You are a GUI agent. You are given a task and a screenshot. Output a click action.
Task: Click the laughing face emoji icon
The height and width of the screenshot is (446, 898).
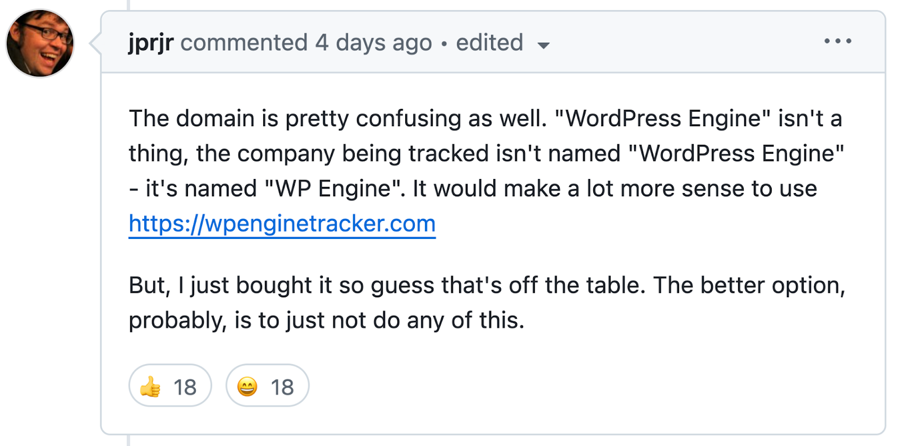247,387
